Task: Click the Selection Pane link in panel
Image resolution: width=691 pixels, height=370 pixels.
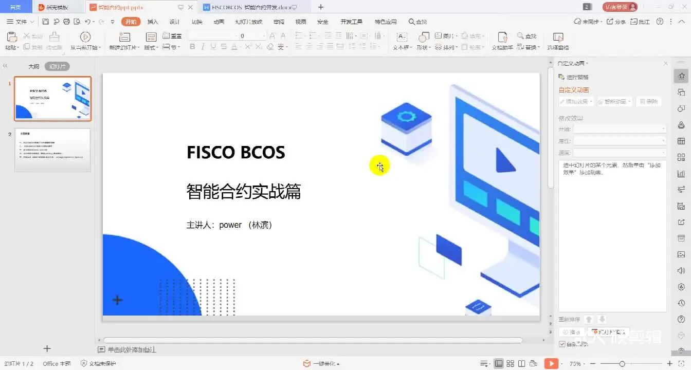Action: pyautogui.click(x=574, y=77)
